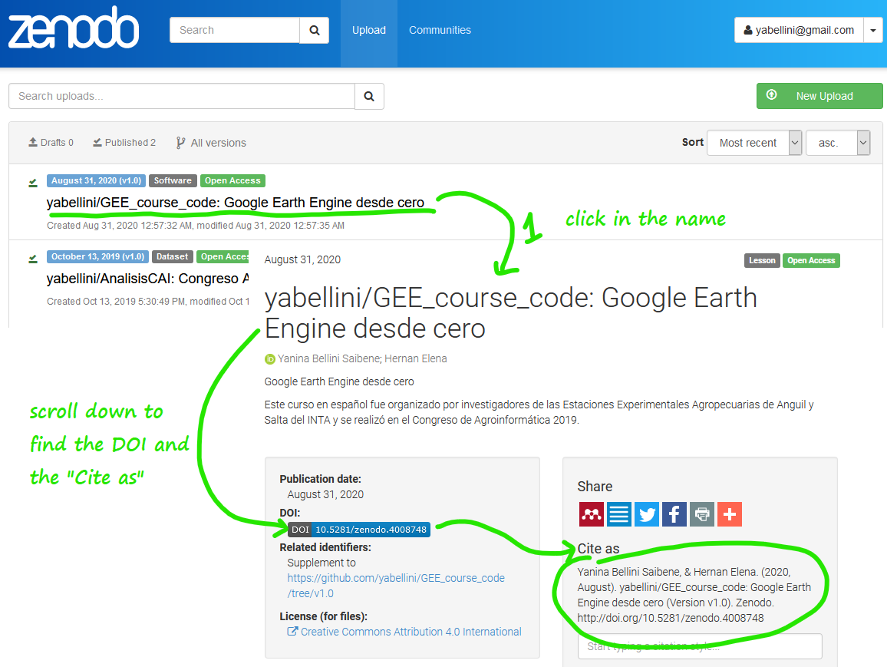Viewport: 887px width, 667px height.
Task: Open the GitHub GEE_course_code link
Action: (x=396, y=586)
